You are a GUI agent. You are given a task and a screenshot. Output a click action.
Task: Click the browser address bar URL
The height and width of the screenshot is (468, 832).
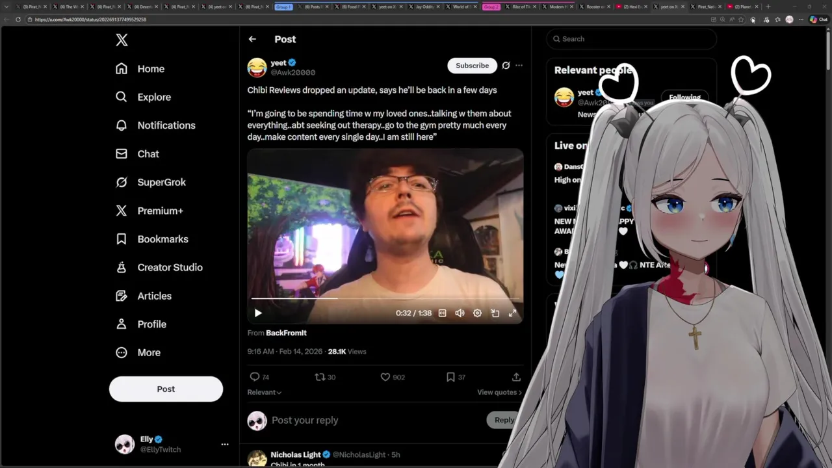point(90,19)
